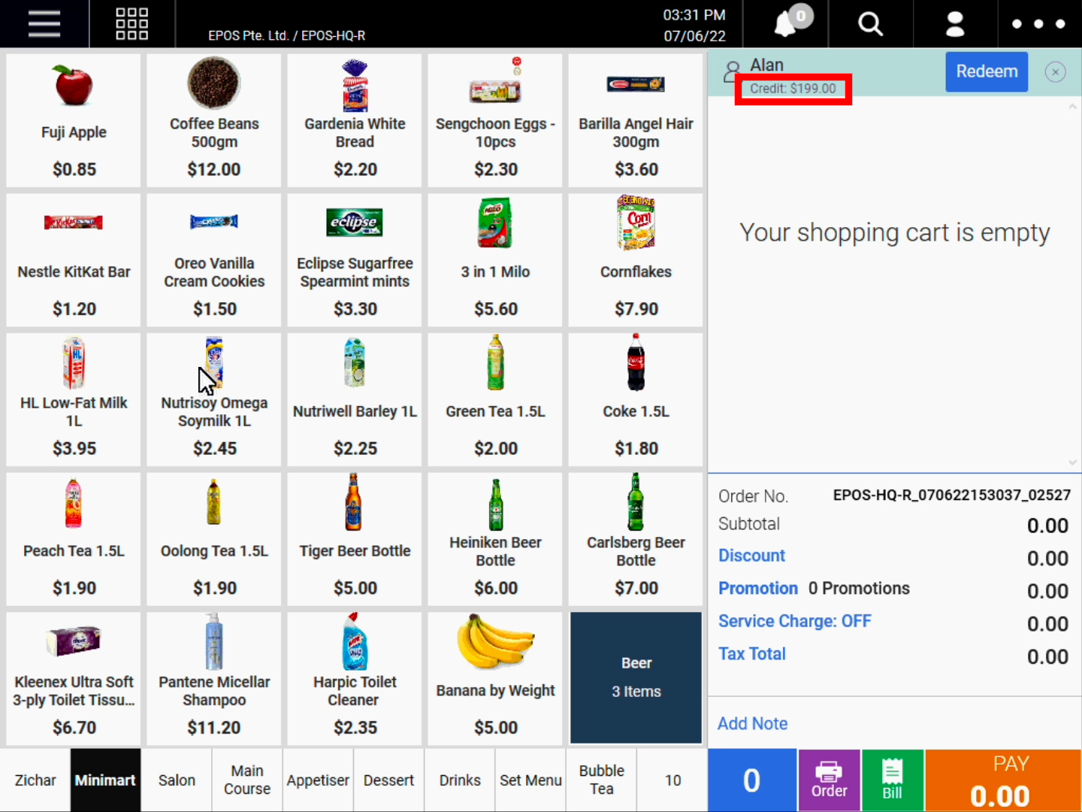
Task: Open the category tab labeled 10
Action: (x=672, y=780)
